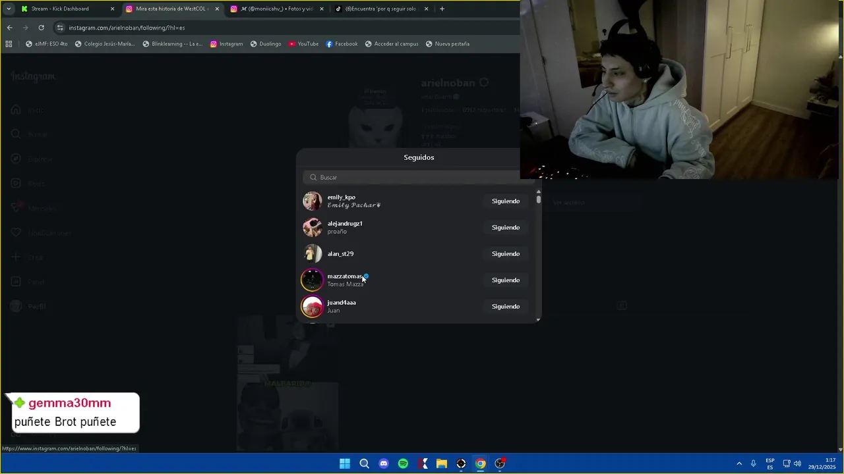Open a new browser tab
Screen dimensions: 844x474
pos(442,9)
